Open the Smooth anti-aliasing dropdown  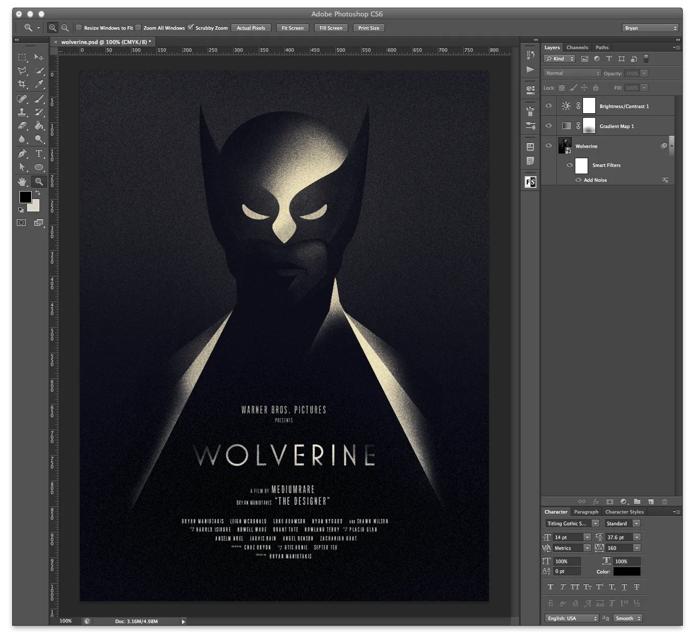point(627,618)
